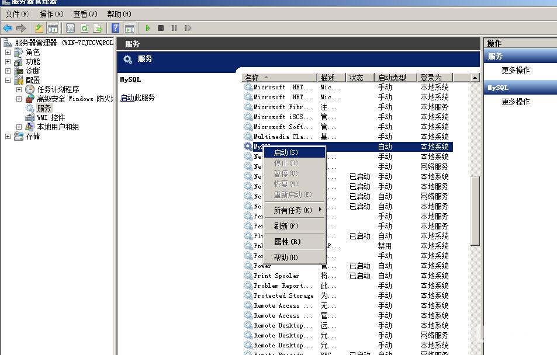Choose 属性(R) in the context menu

click(287, 242)
